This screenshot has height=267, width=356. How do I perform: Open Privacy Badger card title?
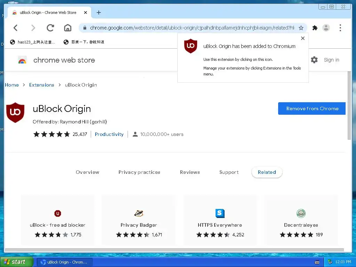coord(139,225)
